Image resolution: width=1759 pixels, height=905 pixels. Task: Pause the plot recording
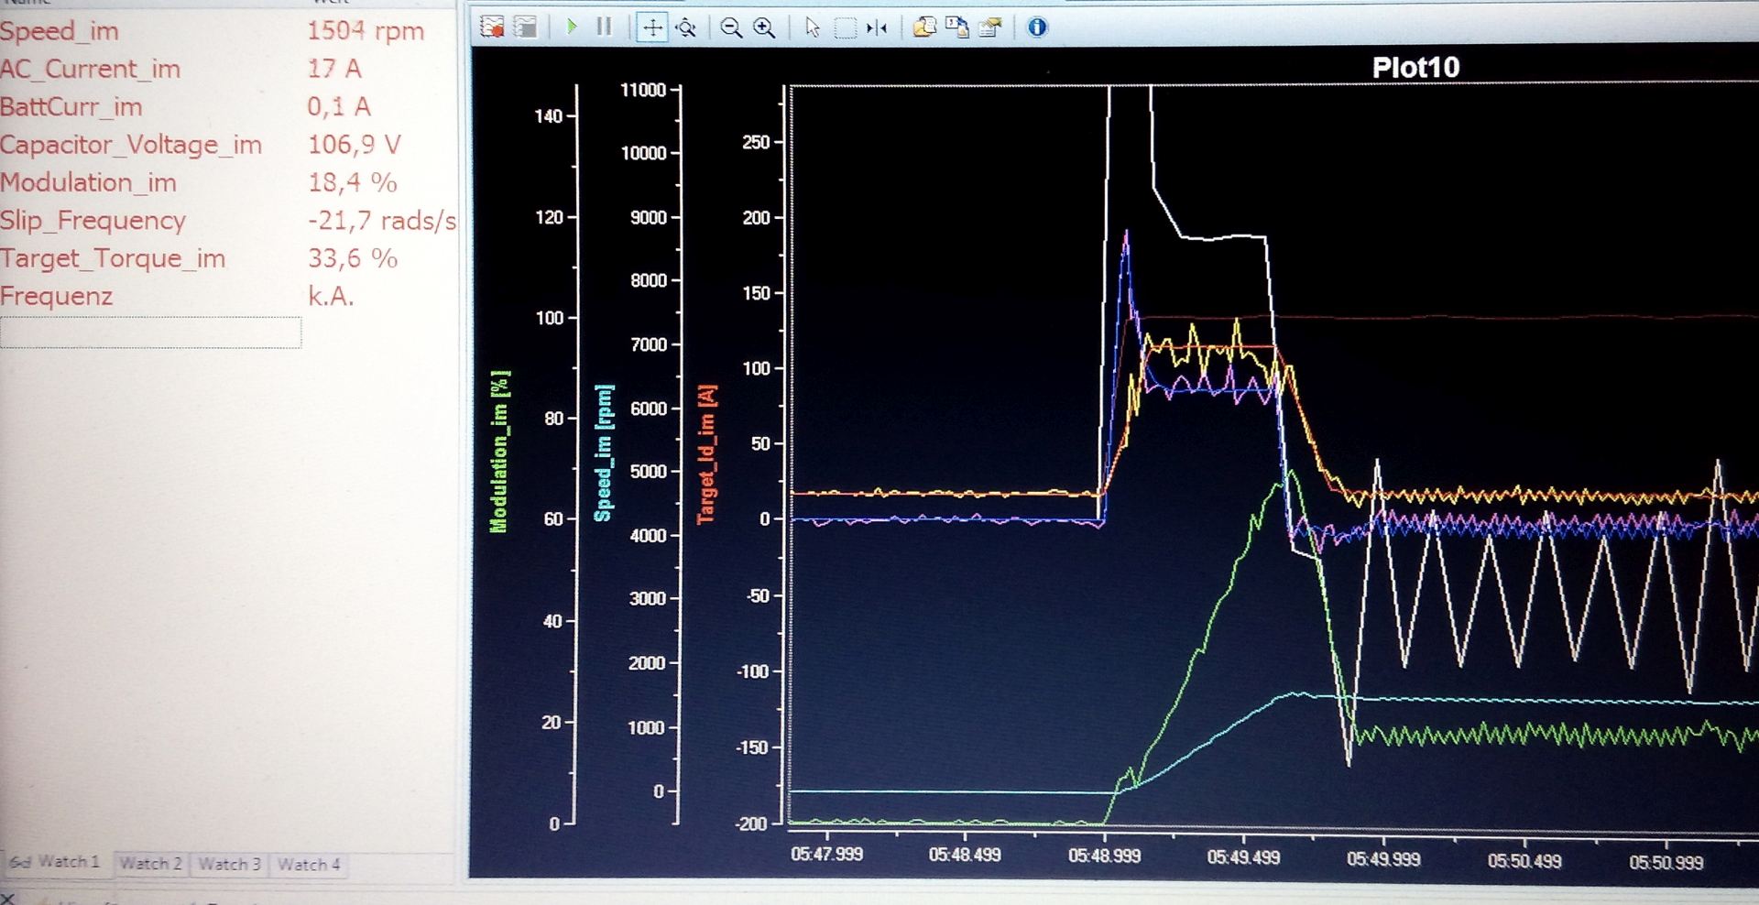pyautogui.click(x=604, y=27)
